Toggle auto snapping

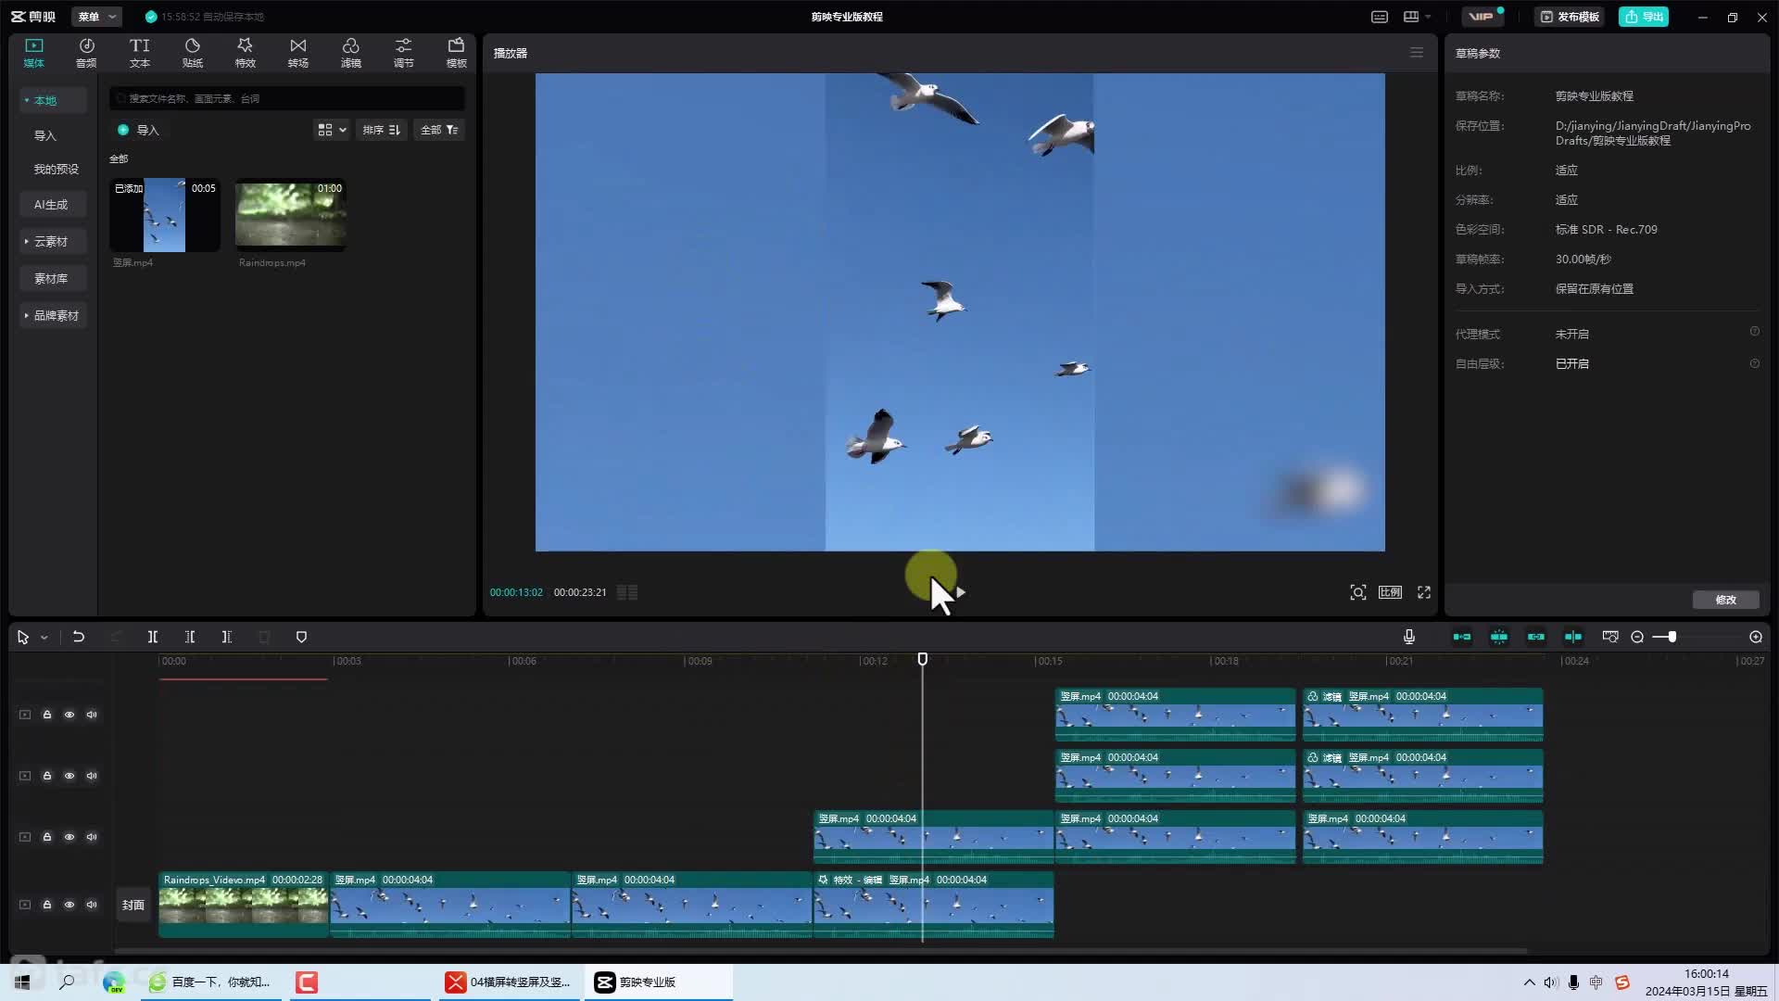point(1499,637)
